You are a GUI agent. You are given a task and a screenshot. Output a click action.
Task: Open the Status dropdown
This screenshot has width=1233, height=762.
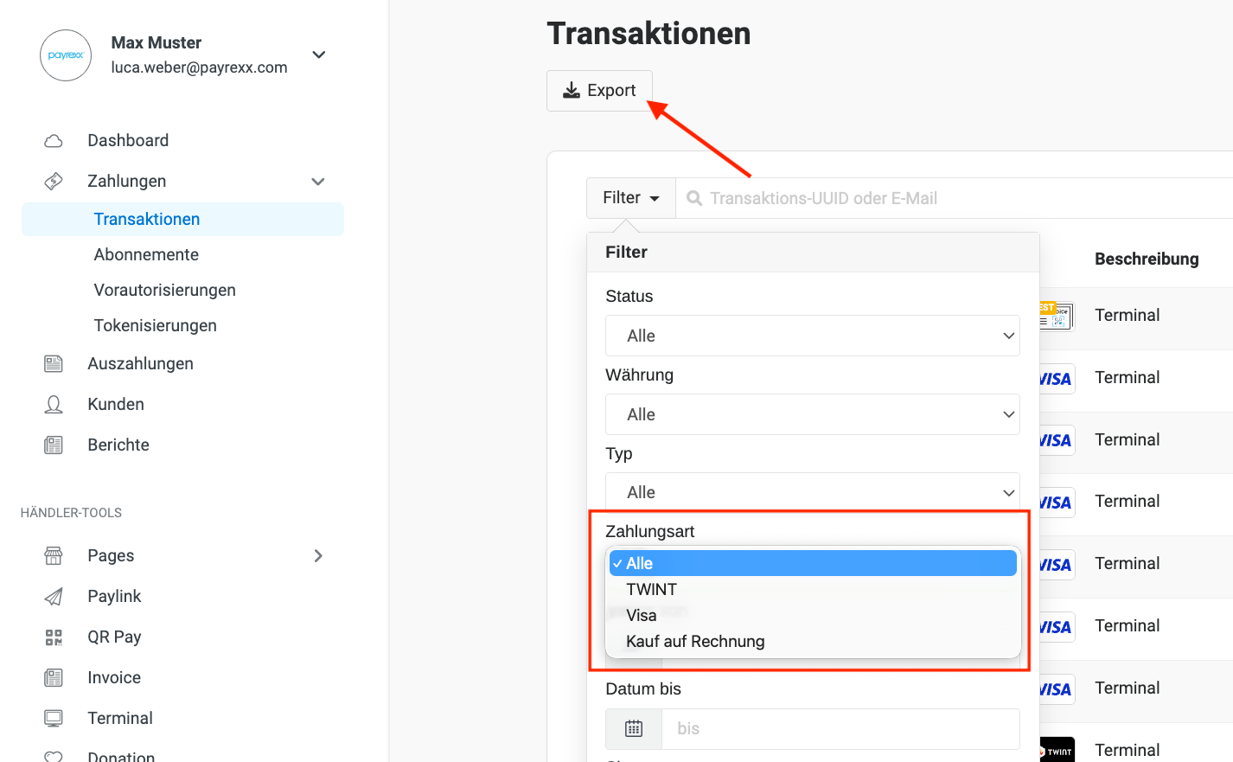[812, 336]
